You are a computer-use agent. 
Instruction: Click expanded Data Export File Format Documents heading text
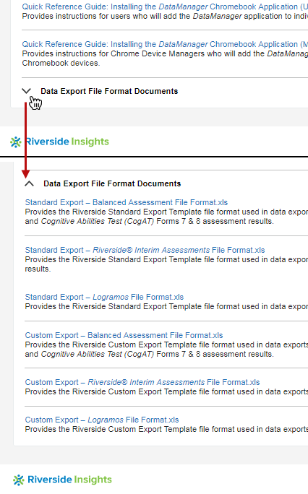[x=112, y=183]
